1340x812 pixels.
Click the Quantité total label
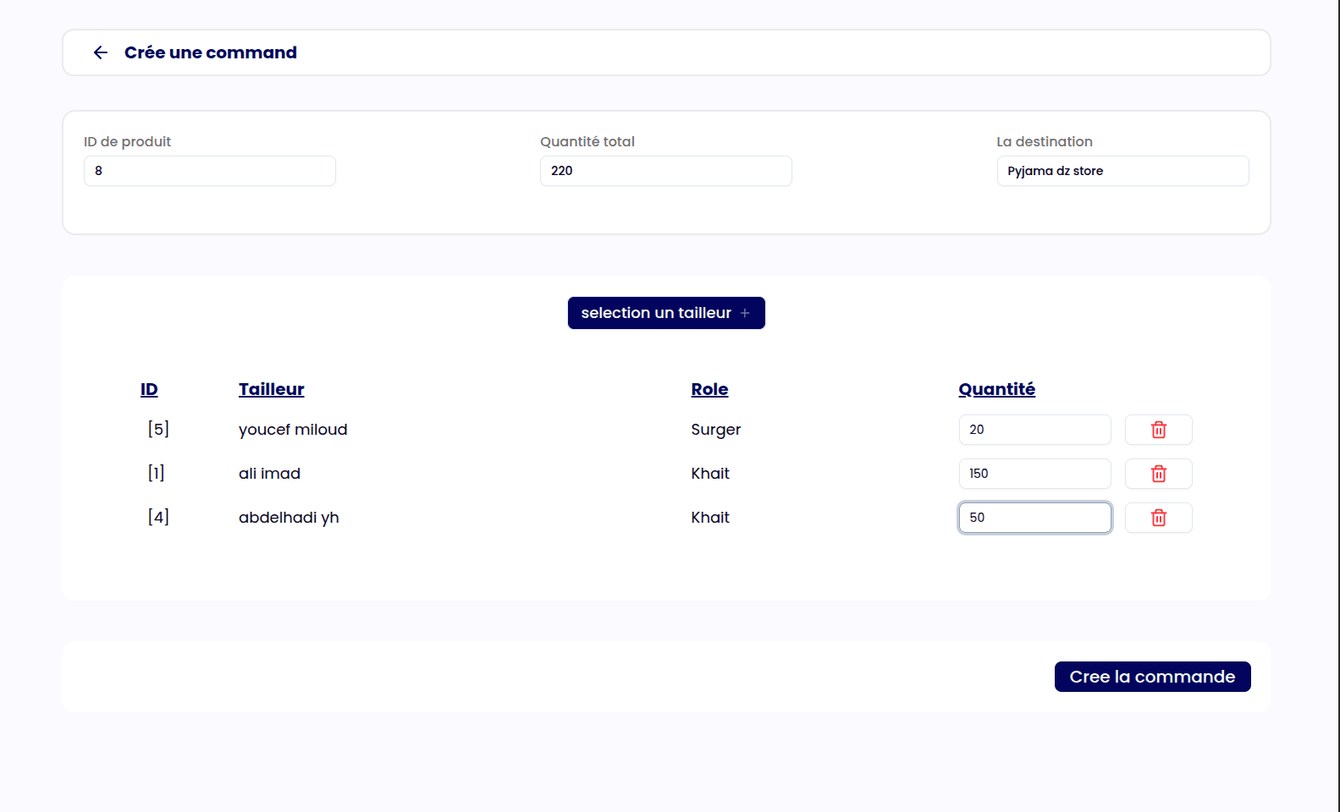pyautogui.click(x=587, y=141)
